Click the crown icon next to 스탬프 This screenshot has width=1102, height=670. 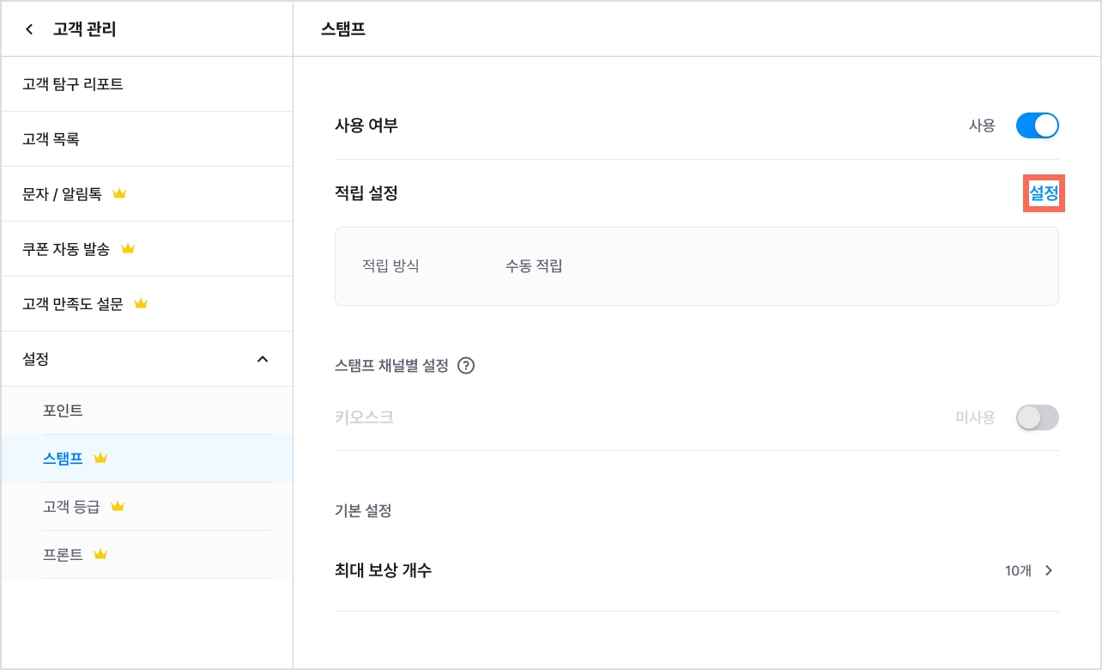click(x=100, y=459)
